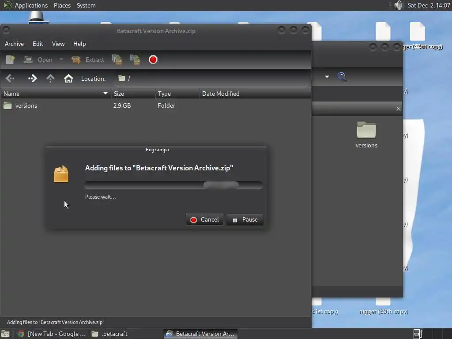Image resolution: width=452 pixels, height=339 pixels.
Task: Select the versions folder row
Action: [156, 106]
